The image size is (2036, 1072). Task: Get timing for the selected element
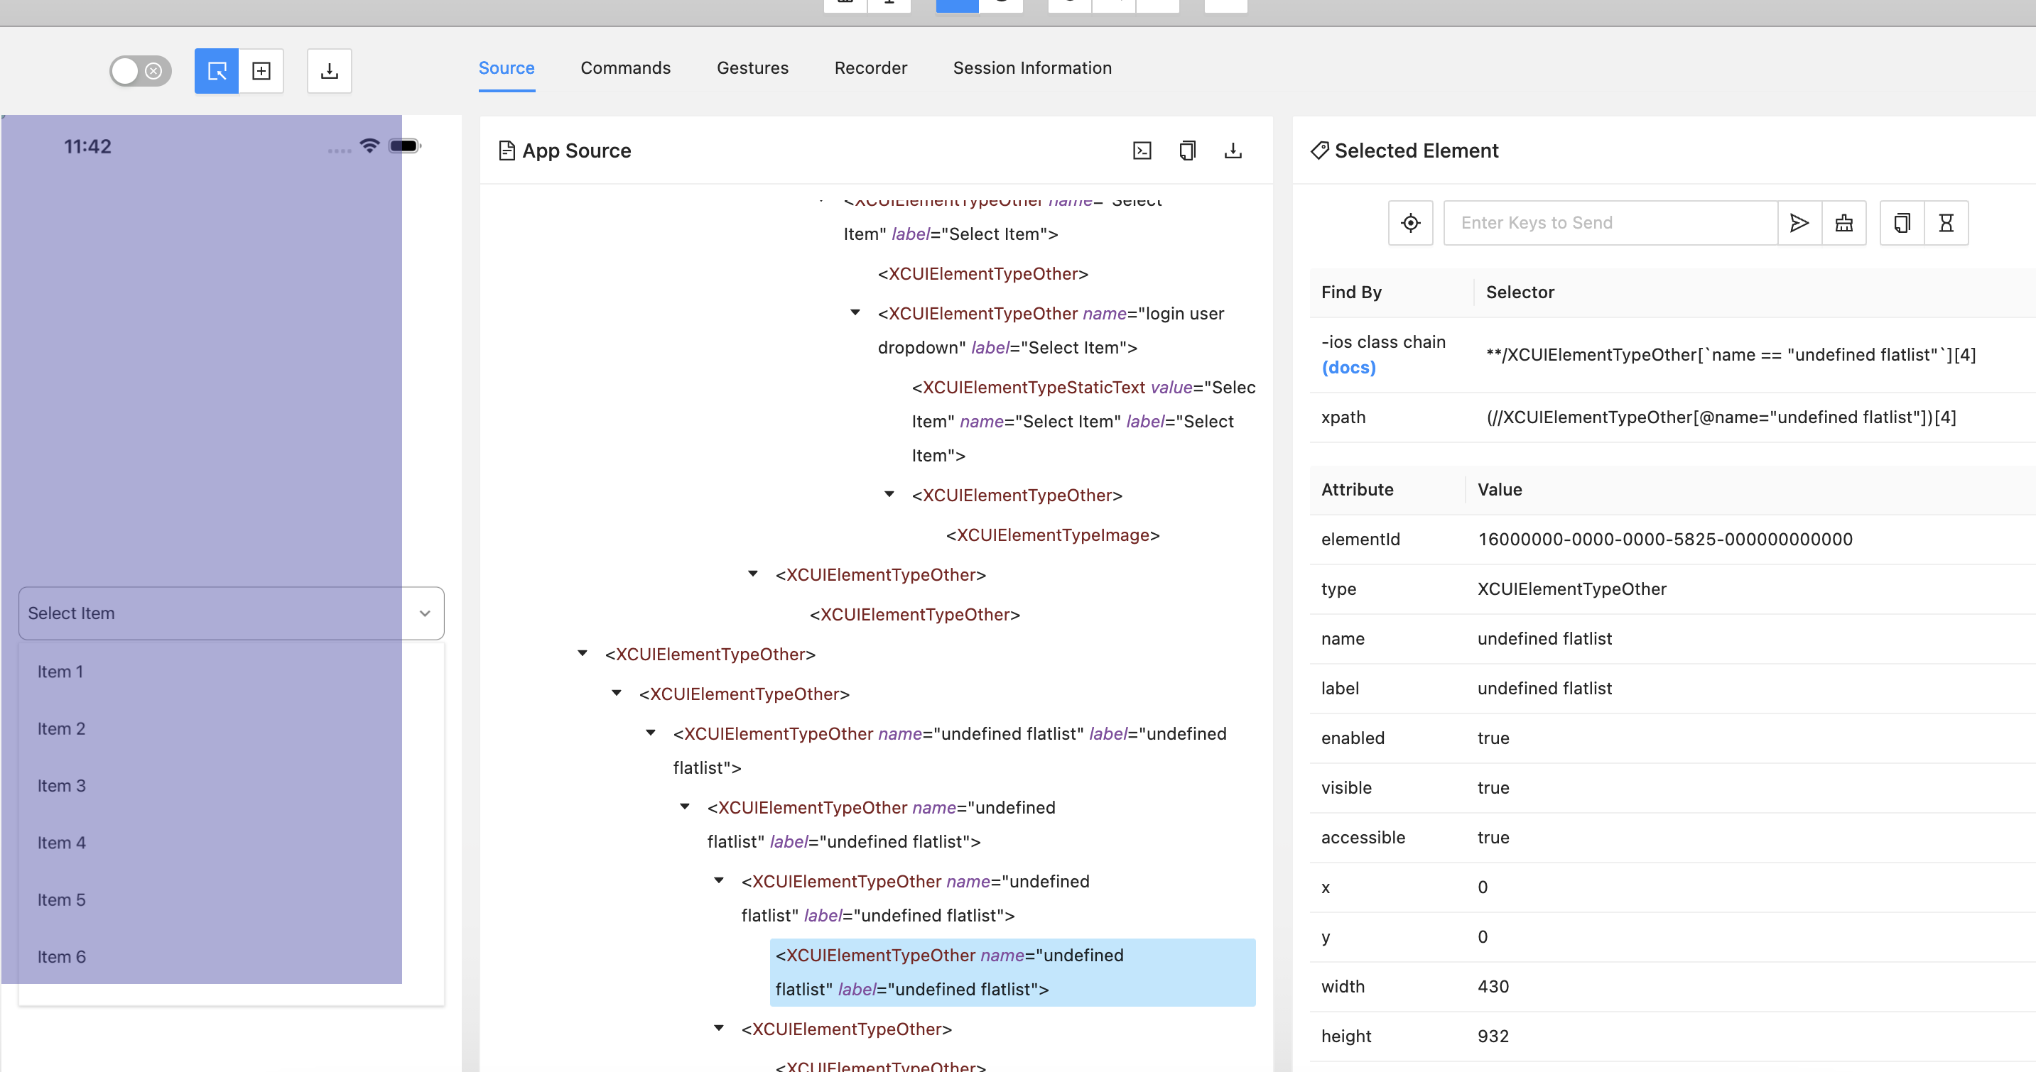[x=1946, y=223]
